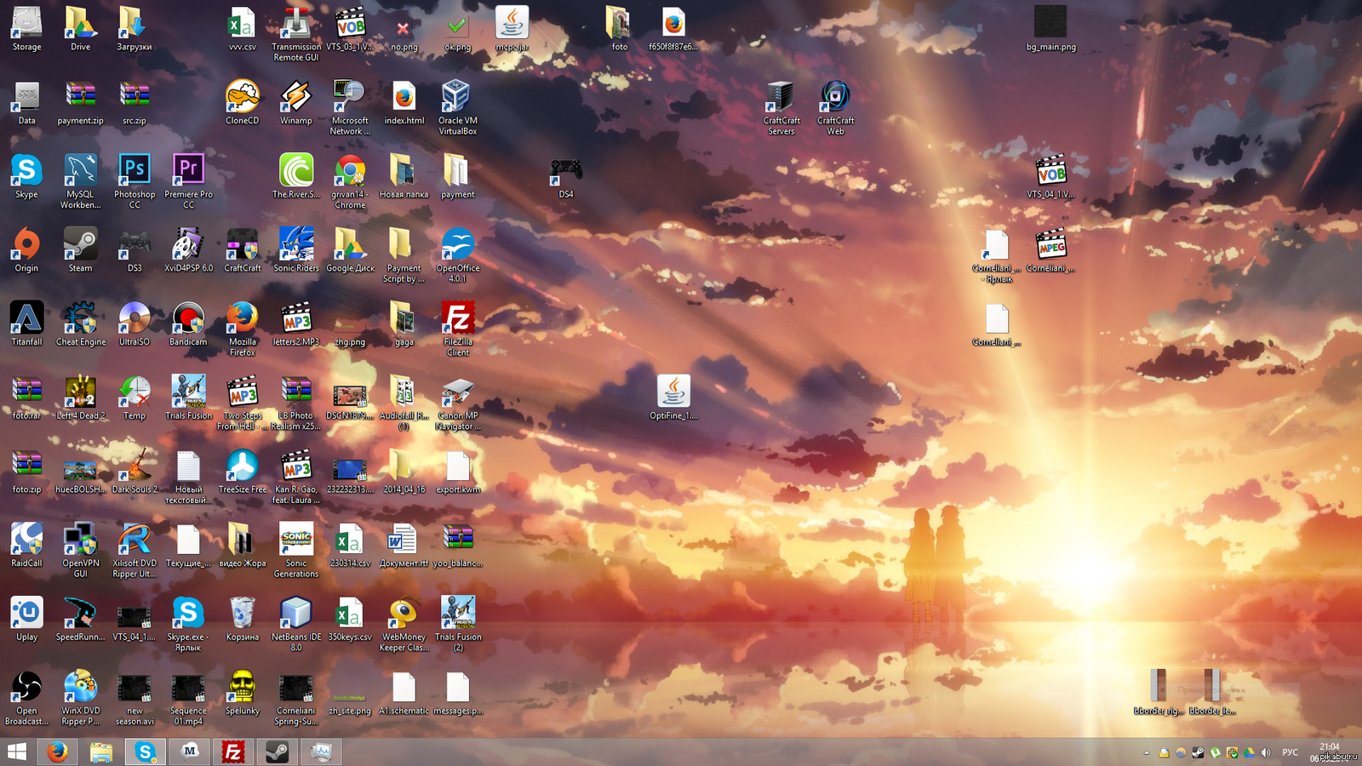
Task: Select the XviD4PSP 6.0 desktop icon
Action: (188, 250)
